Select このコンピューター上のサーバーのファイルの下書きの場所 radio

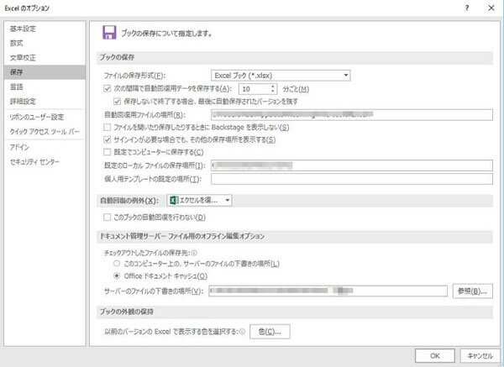click(x=117, y=264)
